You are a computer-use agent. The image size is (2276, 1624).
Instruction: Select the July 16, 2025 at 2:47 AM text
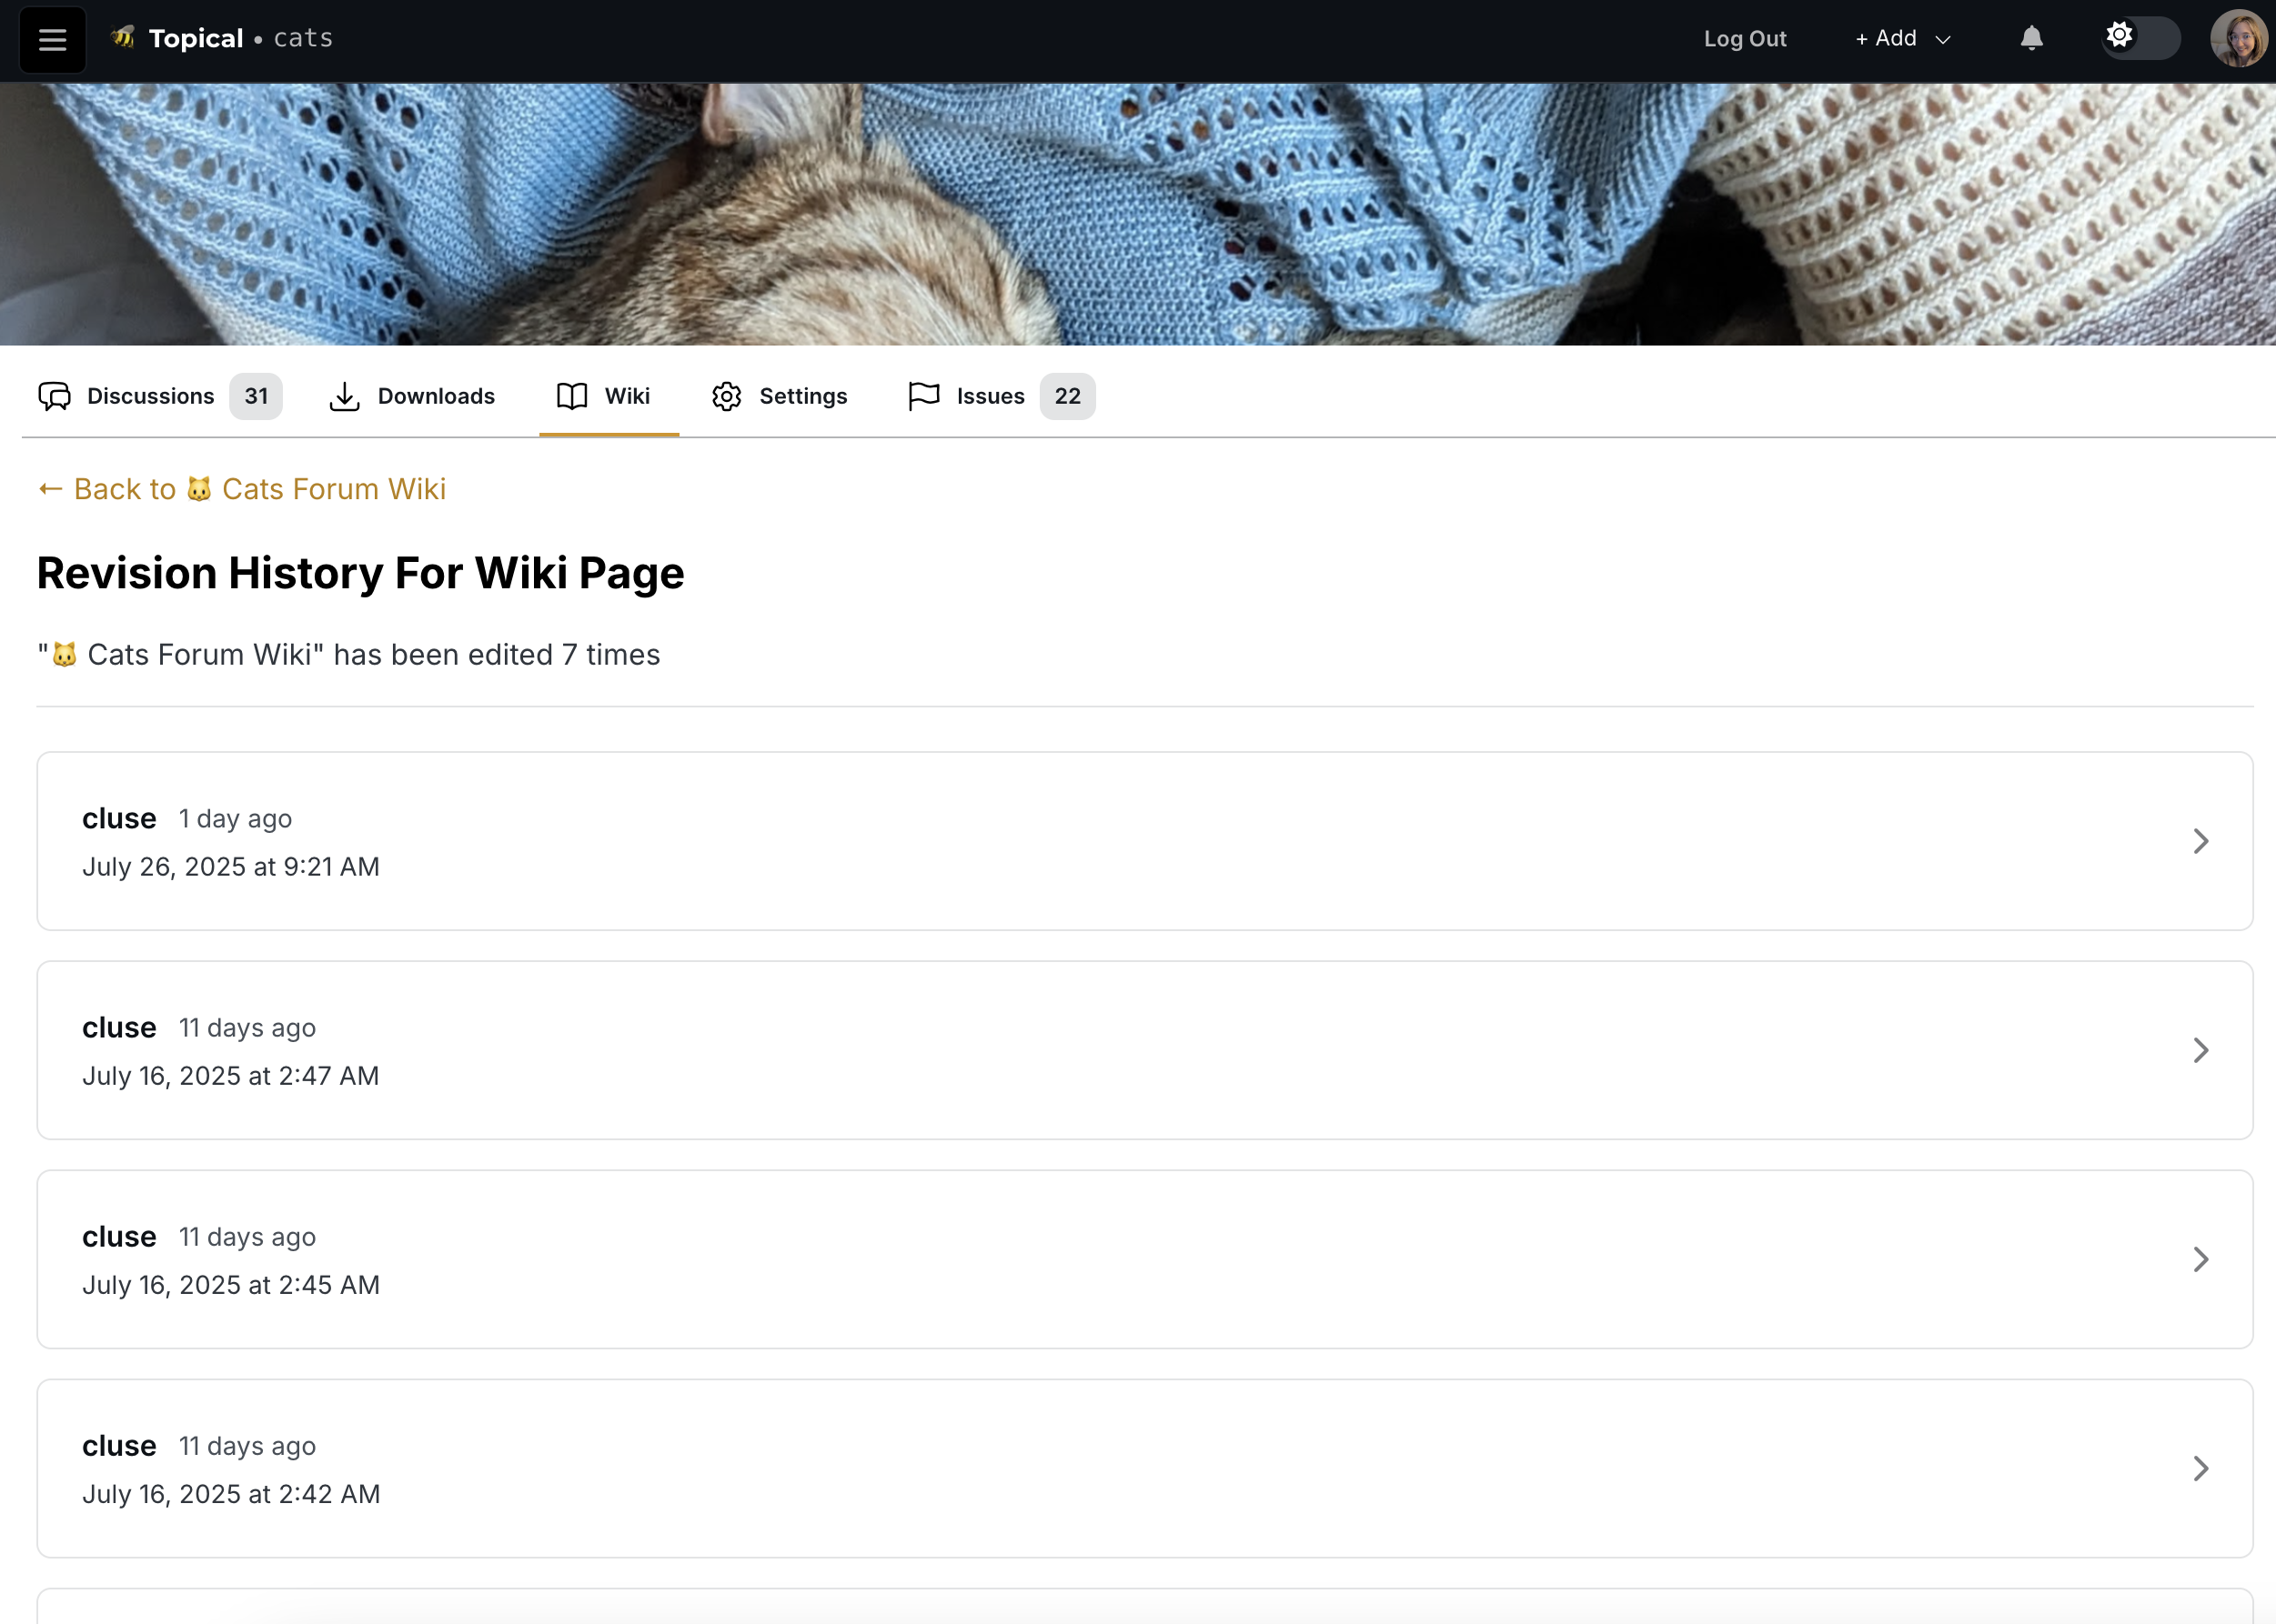click(231, 1076)
